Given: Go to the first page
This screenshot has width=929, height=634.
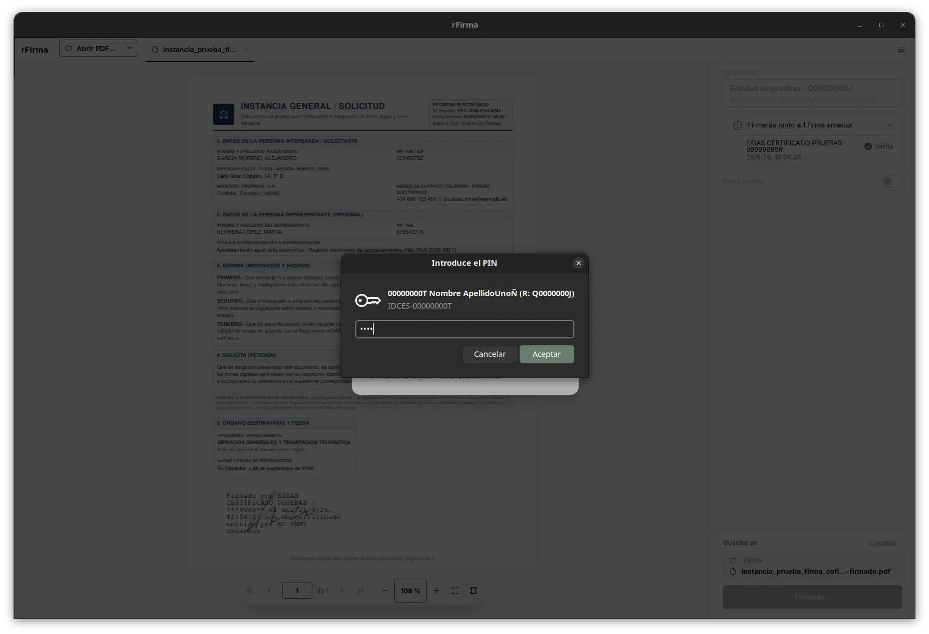Looking at the screenshot, I should (250, 591).
